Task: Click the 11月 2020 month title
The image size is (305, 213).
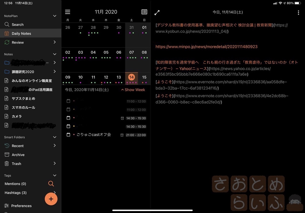Action: (x=106, y=12)
